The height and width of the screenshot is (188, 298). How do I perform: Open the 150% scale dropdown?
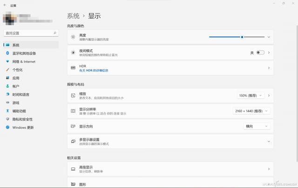251,96
